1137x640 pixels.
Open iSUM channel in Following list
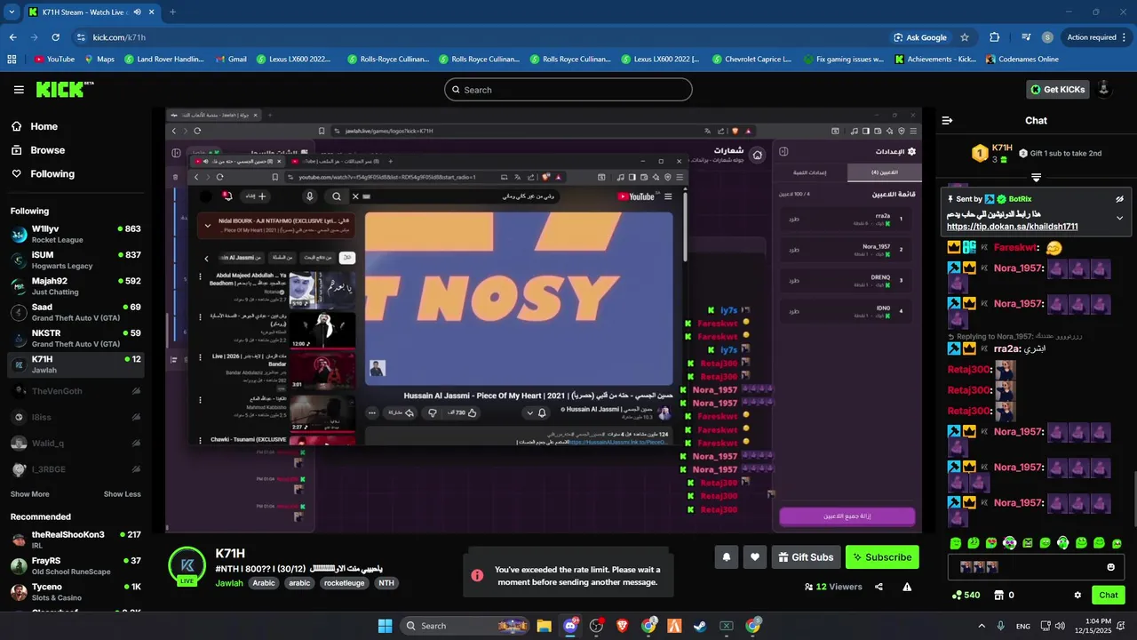click(x=76, y=260)
